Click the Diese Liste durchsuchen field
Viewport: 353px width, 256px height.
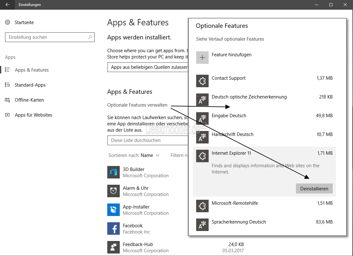(x=148, y=140)
